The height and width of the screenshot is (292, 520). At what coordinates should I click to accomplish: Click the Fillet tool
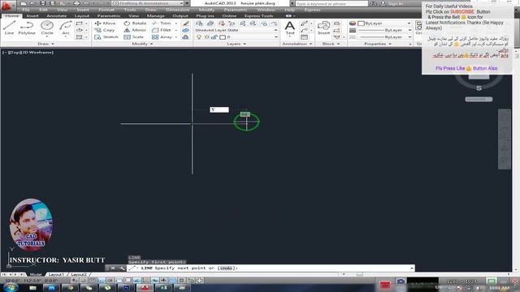162,30
